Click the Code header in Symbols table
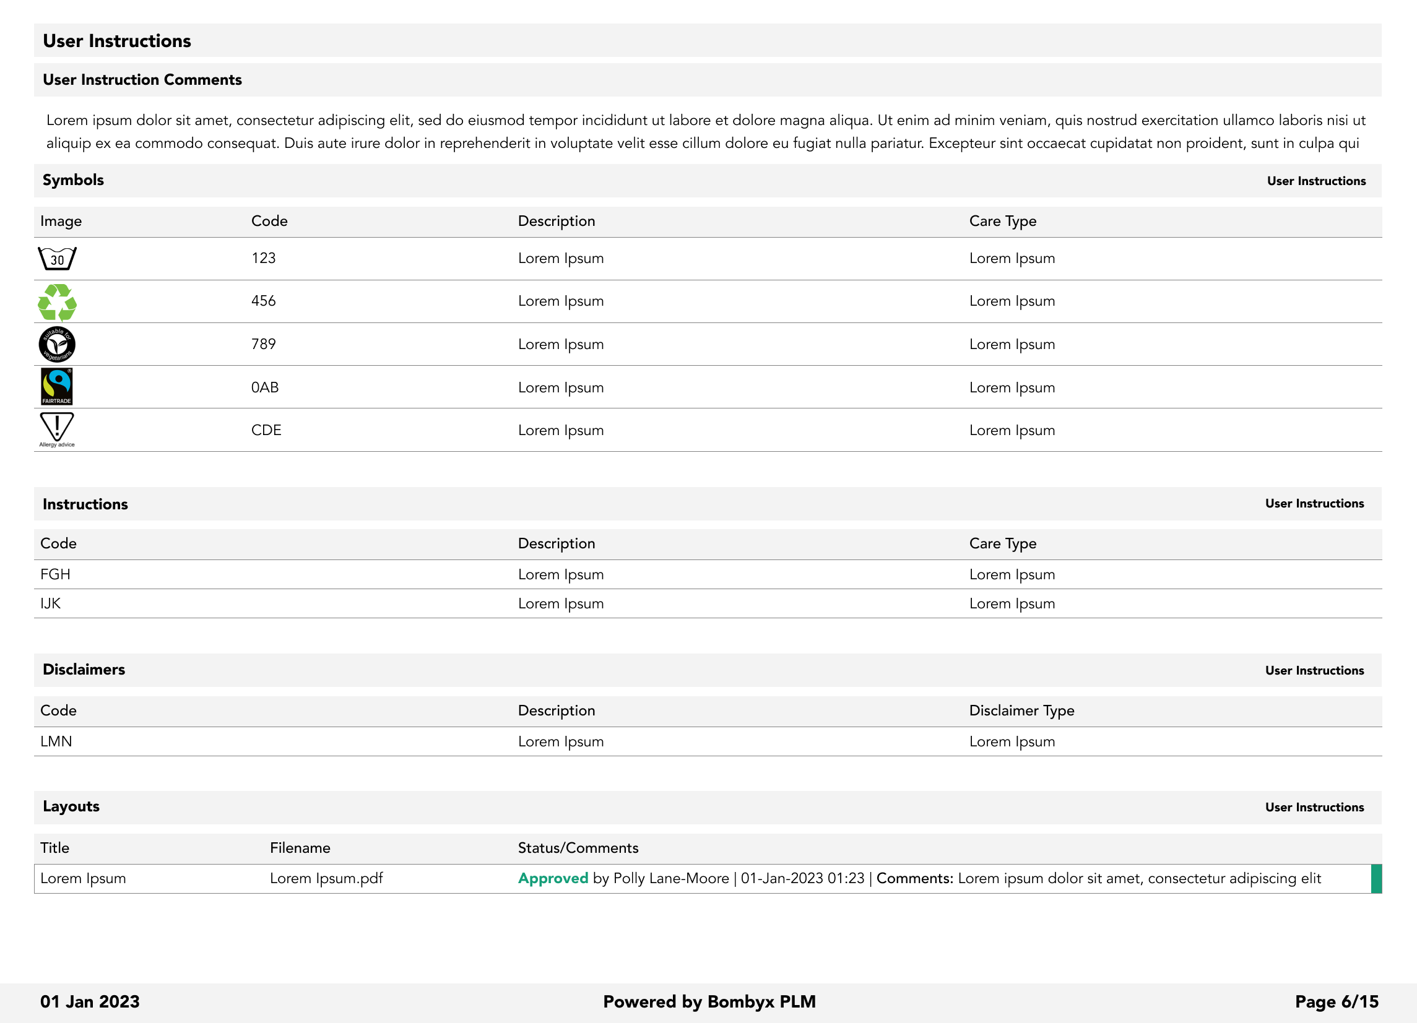 (269, 221)
